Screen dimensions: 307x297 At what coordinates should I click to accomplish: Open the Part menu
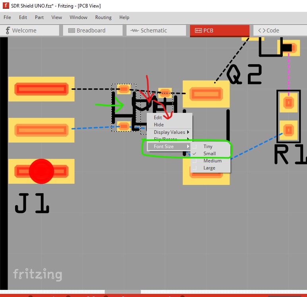[39, 17]
